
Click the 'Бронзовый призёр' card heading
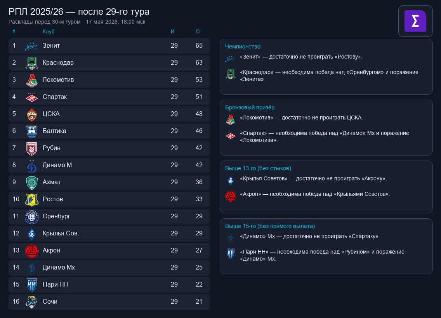pyautogui.click(x=250, y=107)
